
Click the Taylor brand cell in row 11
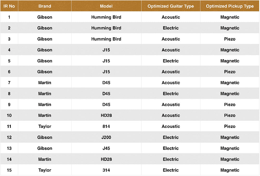click(45, 126)
